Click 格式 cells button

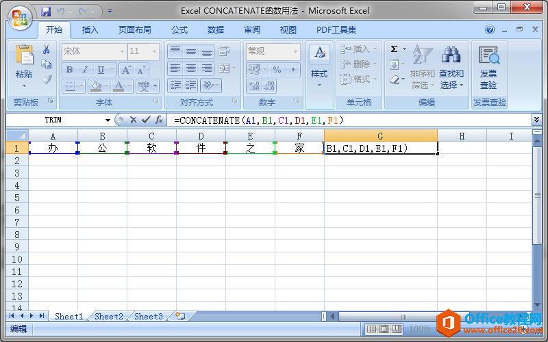tap(359, 79)
